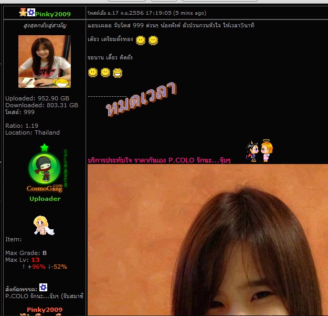Click the โพสต์: 999 post count
The width and height of the screenshot is (328, 316).
pos(20,112)
